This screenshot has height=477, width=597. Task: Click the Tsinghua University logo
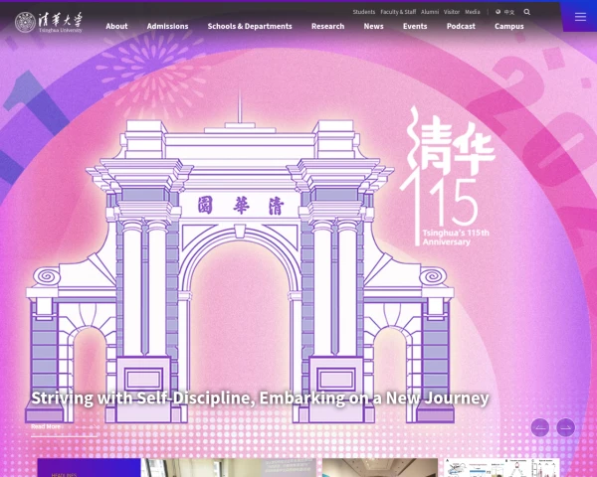tap(49, 22)
